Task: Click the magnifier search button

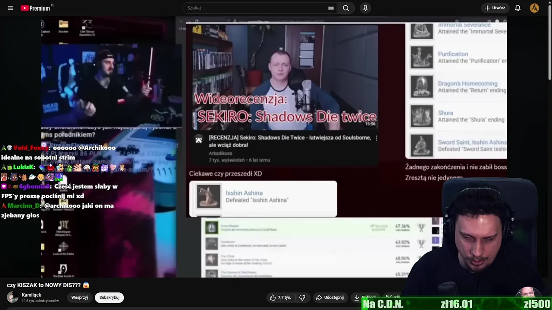Action: click(x=346, y=8)
